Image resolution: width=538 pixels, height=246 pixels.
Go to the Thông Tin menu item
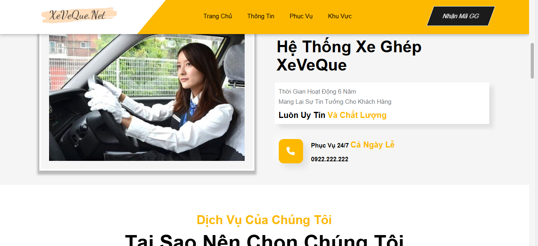tap(261, 16)
